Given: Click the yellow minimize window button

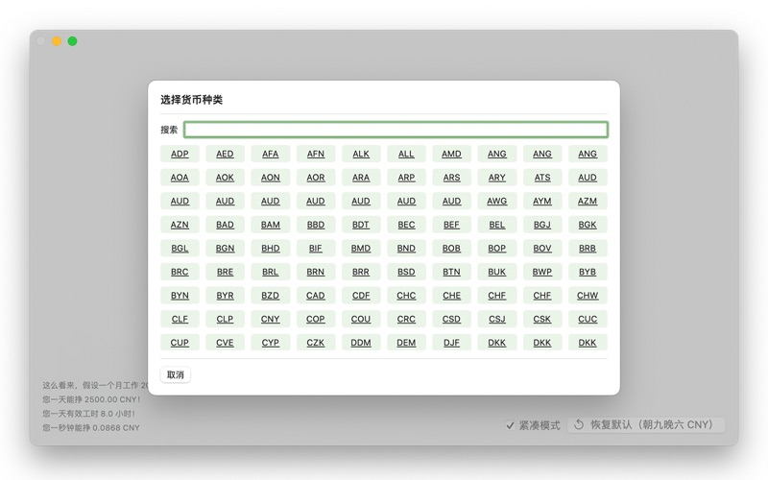Looking at the screenshot, I should pos(57,41).
